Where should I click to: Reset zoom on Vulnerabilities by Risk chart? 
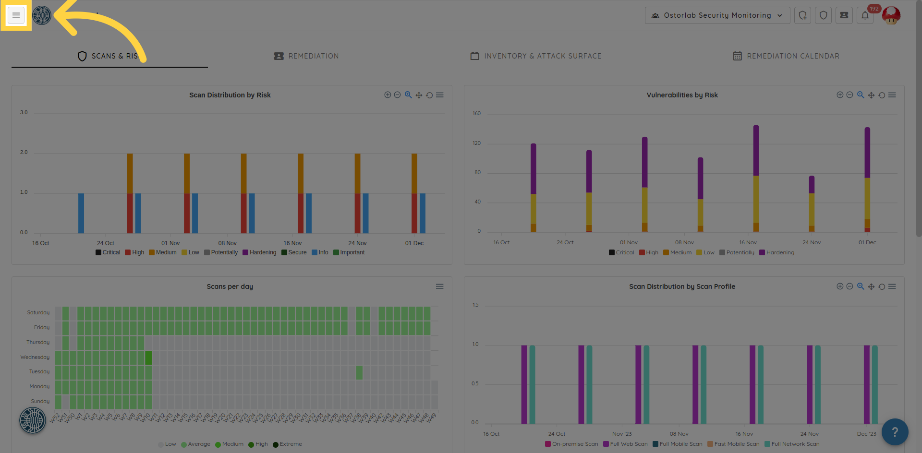coord(882,95)
